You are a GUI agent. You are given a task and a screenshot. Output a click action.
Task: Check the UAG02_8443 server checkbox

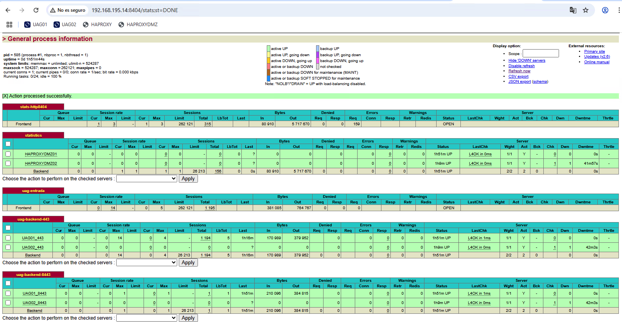[8, 302]
